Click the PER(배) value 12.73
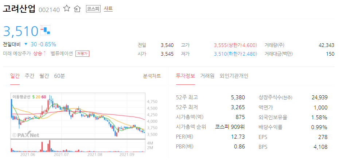 pos(239,137)
